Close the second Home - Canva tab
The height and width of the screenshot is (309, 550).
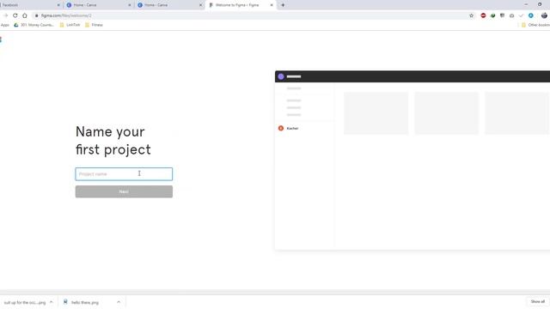[x=200, y=5]
